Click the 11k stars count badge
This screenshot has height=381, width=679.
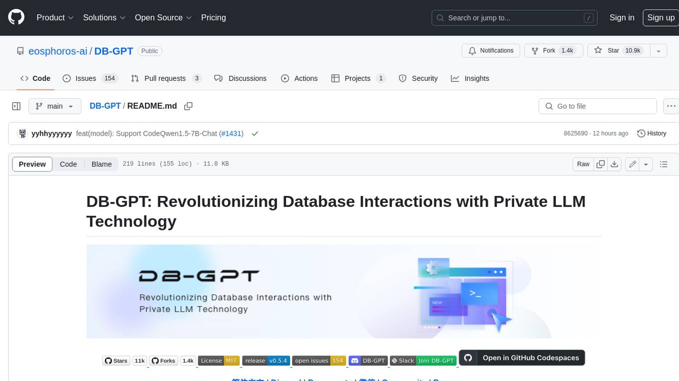[140, 361]
